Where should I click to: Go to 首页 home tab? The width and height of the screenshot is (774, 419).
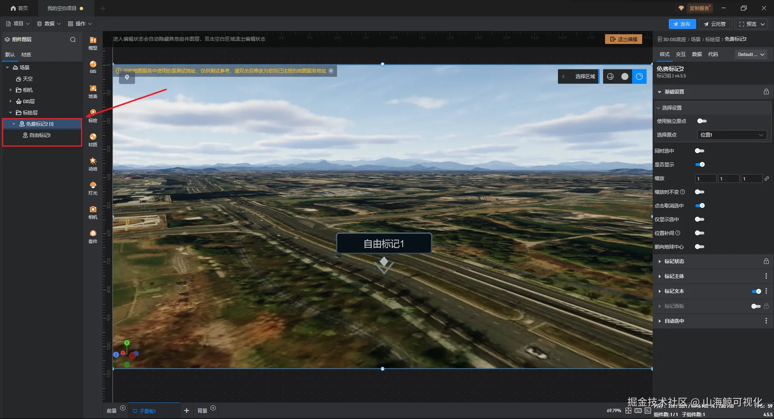(19, 8)
